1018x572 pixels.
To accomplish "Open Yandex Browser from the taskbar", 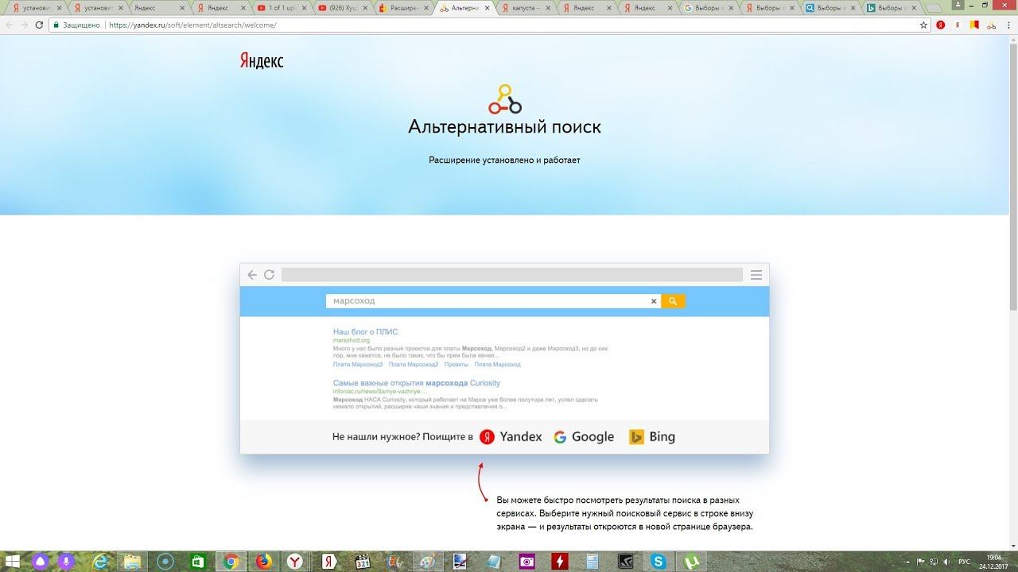I will click(295, 562).
